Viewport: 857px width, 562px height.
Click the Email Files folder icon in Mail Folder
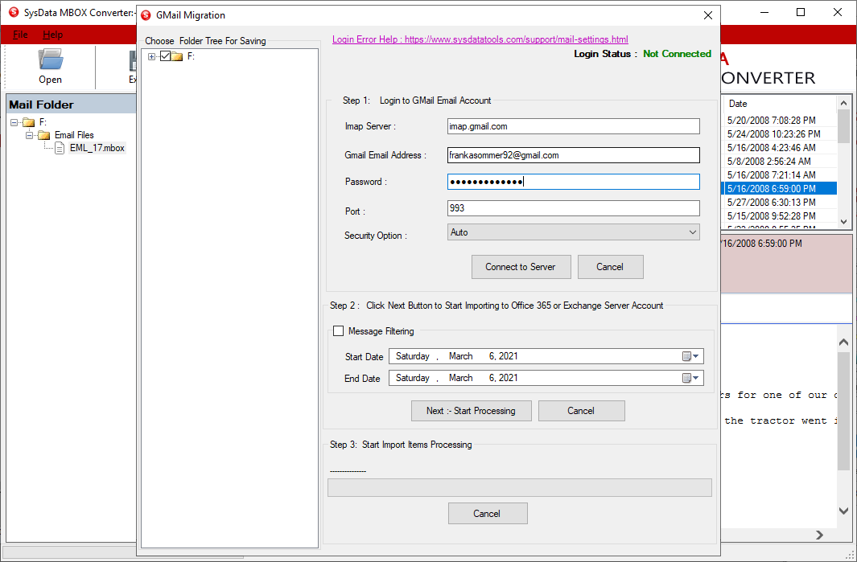pyautogui.click(x=44, y=135)
